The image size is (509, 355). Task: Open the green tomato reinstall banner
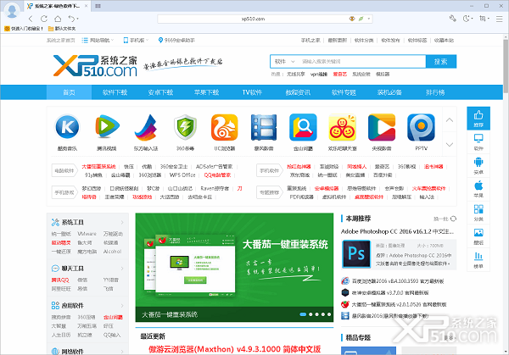click(234, 268)
